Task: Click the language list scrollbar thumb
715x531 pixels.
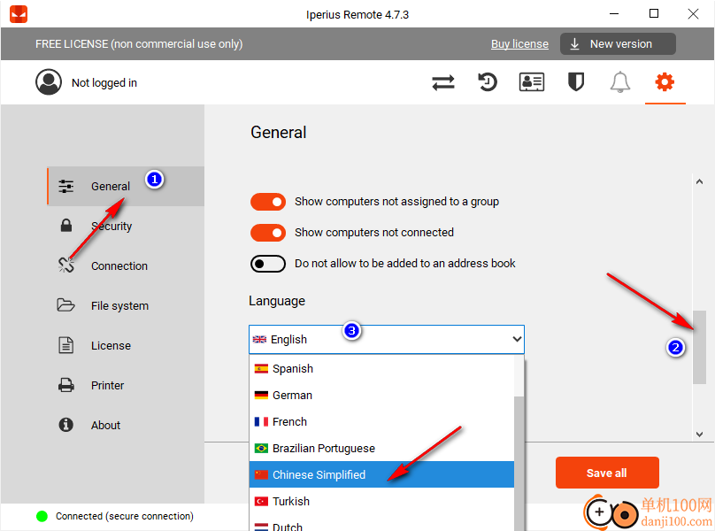Action: (x=519, y=464)
